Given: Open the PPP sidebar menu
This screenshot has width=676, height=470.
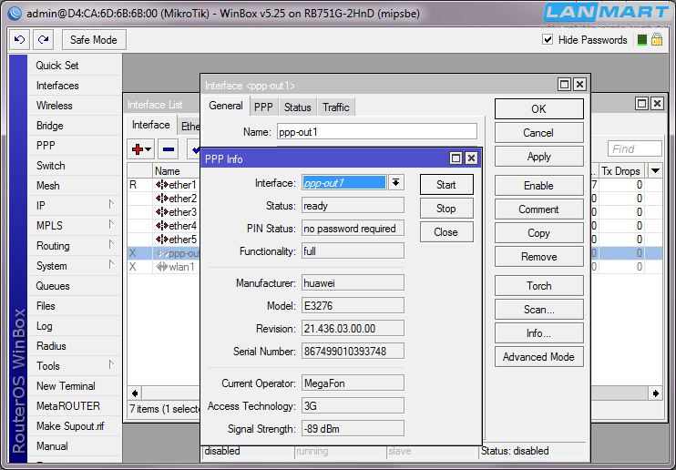Looking at the screenshot, I should (x=46, y=146).
